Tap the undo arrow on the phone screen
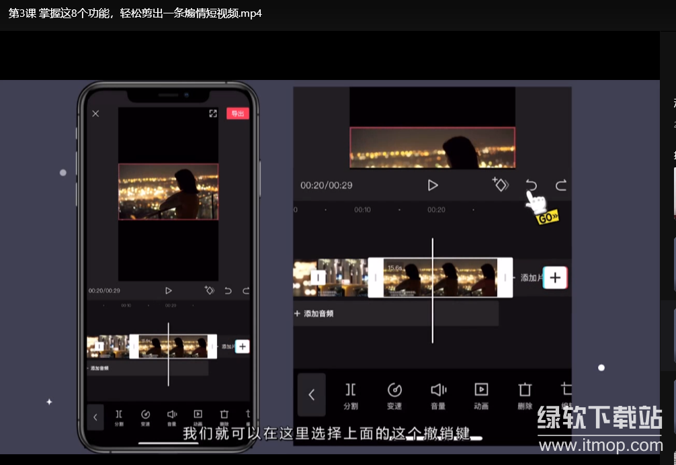 228,291
